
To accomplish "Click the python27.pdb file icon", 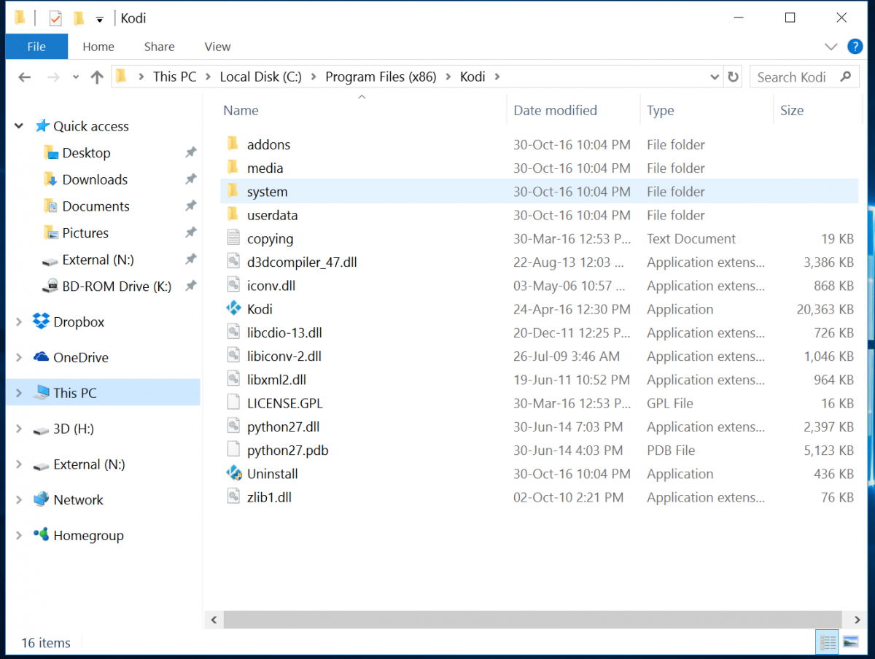I will [x=233, y=451].
